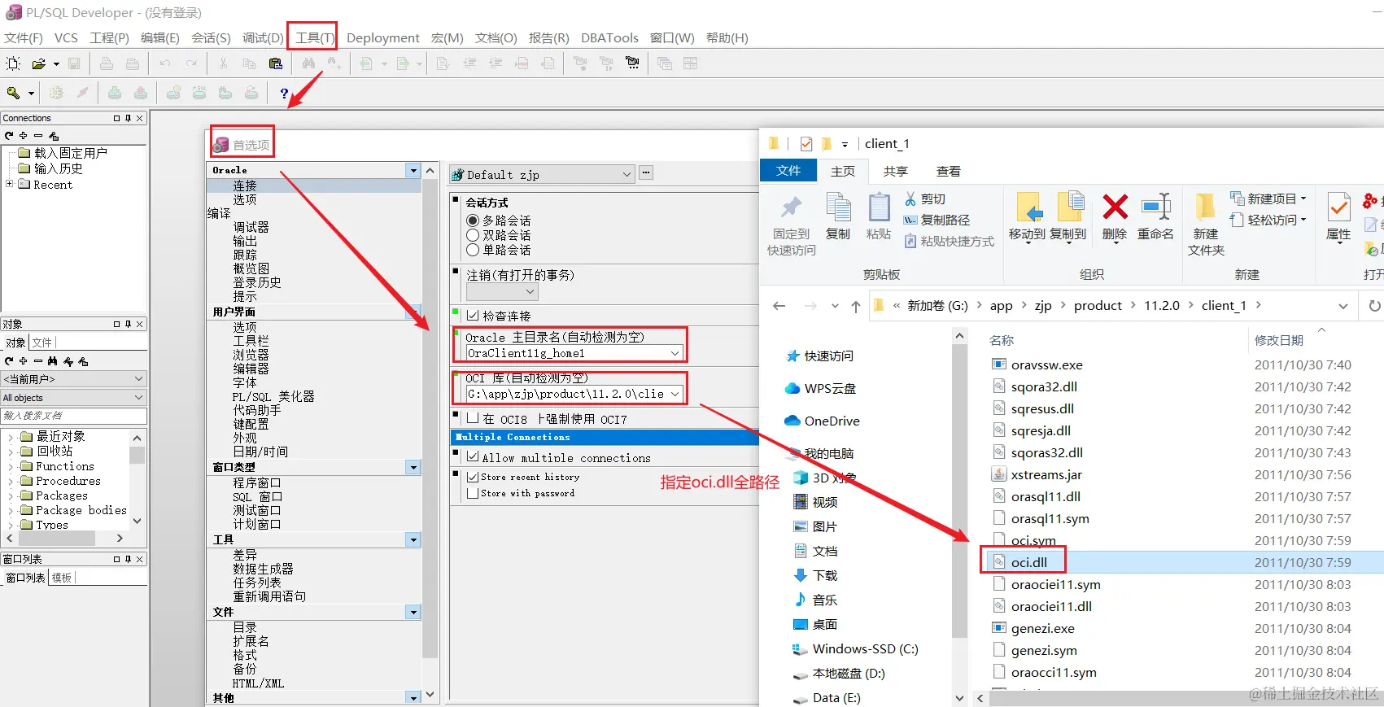Toggle the 检查连接 checkbox
This screenshot has height=707, width=1384.
tap(472, 316)
